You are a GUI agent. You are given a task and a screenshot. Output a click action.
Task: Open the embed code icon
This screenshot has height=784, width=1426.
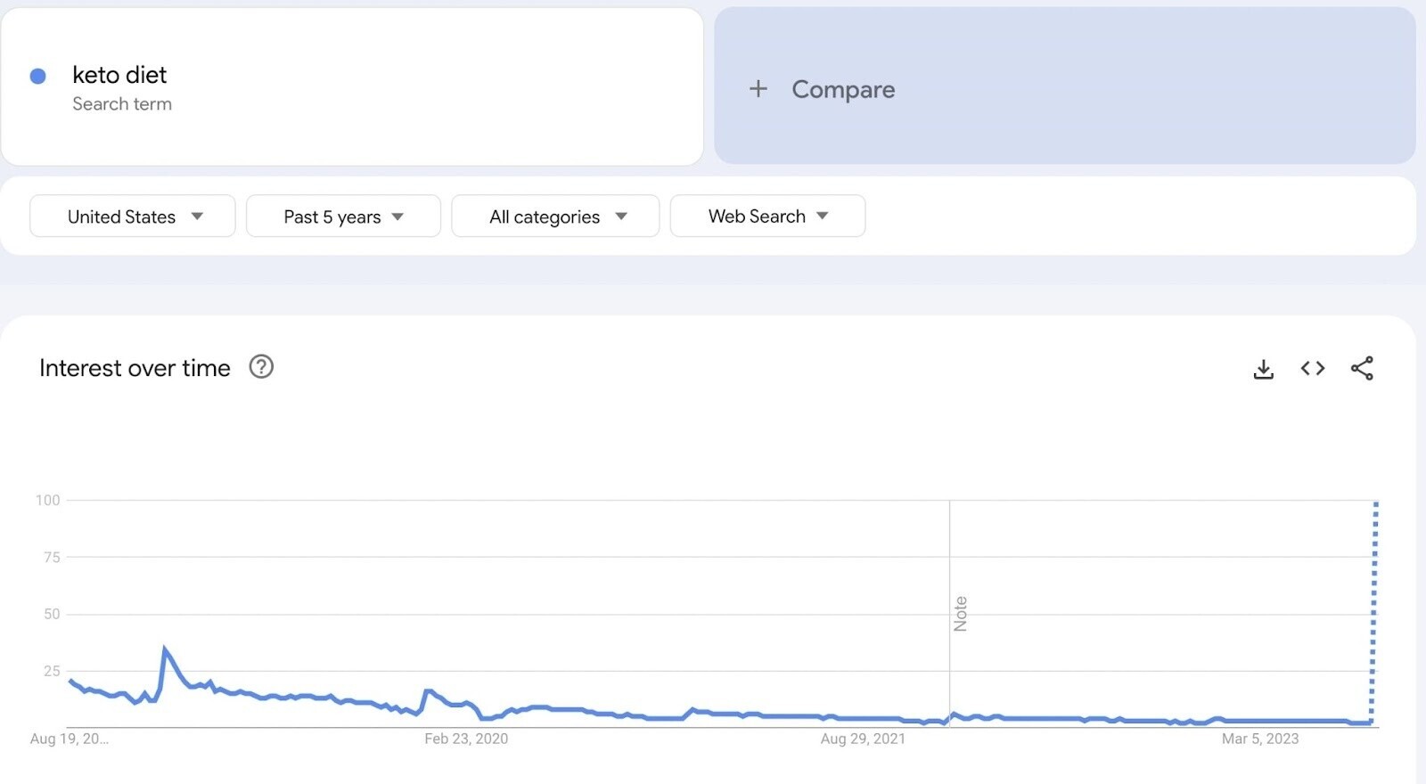pyautogui.click(x=1312, y=368)
